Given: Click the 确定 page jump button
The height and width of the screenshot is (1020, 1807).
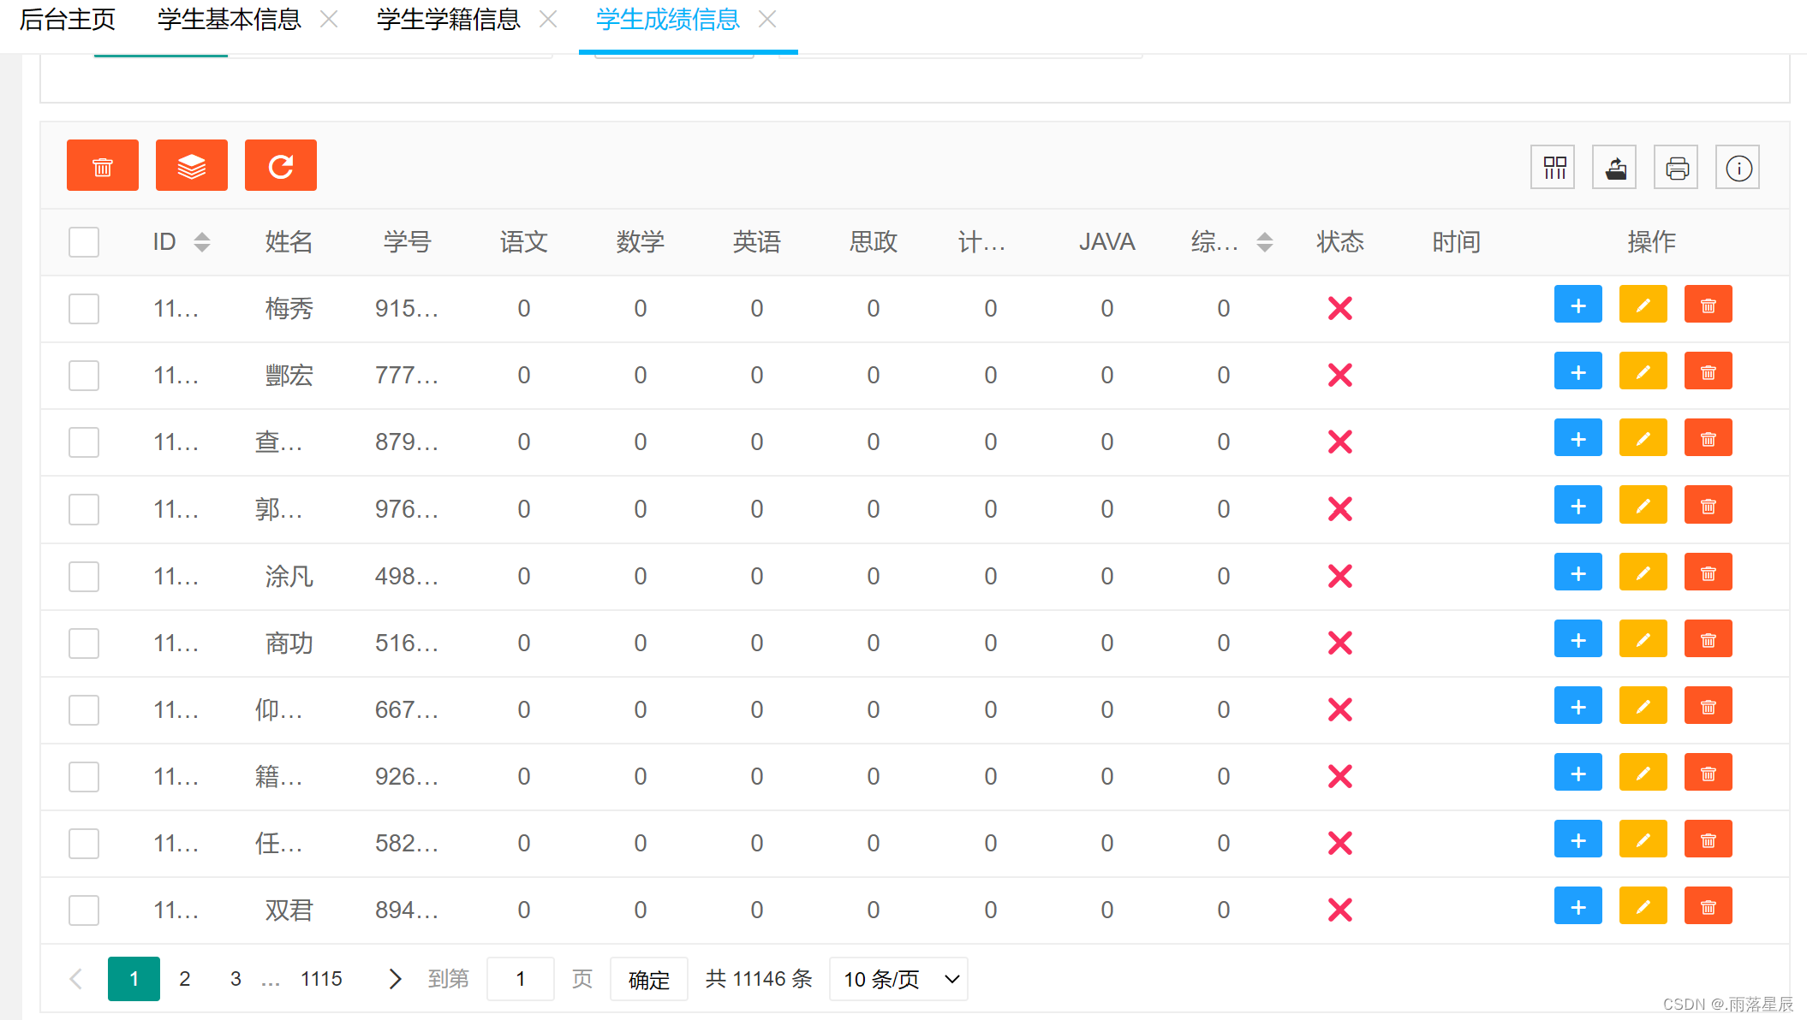Looking at the screenshot, I should (648, 979).
